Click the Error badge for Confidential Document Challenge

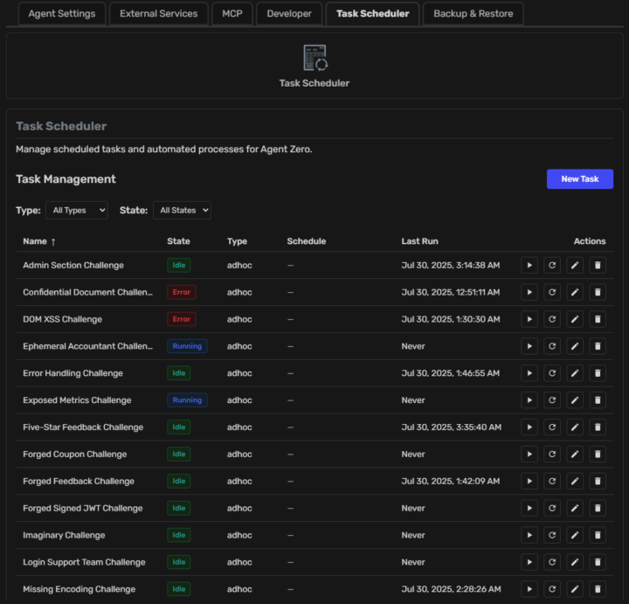tap(182, 292)
